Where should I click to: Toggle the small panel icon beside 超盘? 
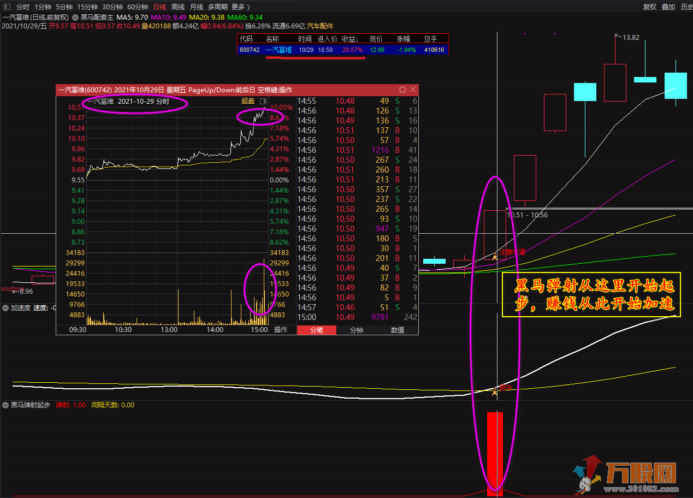[263, 101]
